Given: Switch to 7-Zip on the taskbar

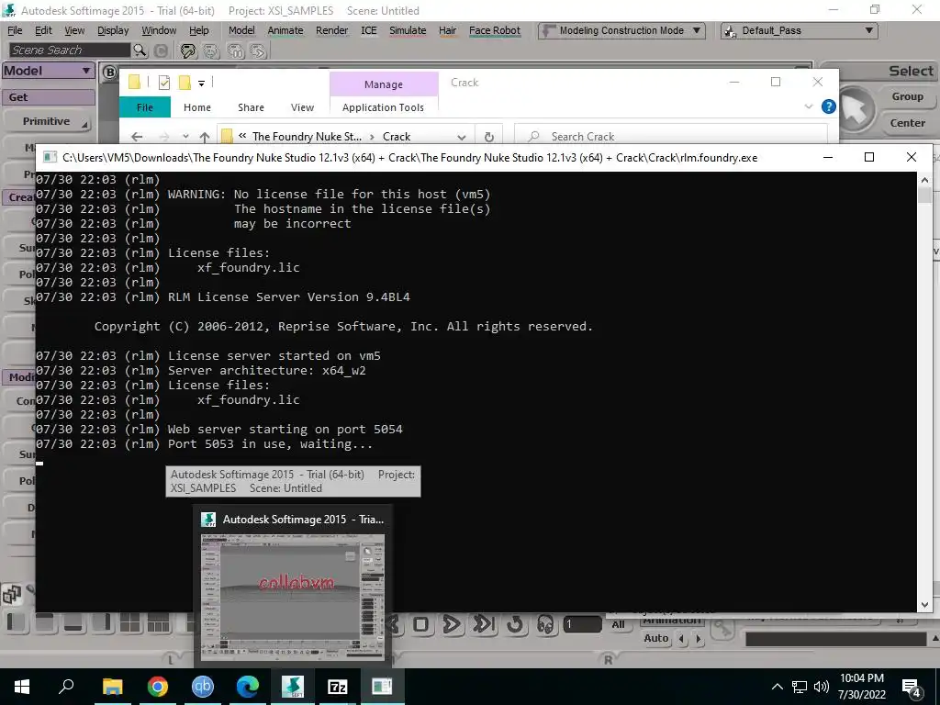Looking at the screenshot, I should [x=338, y=687].
